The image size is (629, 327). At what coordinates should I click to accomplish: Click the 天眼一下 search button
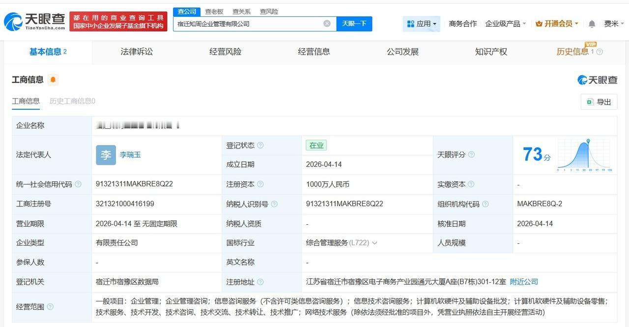355,23
